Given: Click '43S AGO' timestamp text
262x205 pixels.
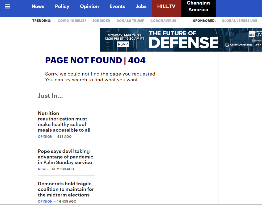Looking at the screenshot, I should click(64, 137).
